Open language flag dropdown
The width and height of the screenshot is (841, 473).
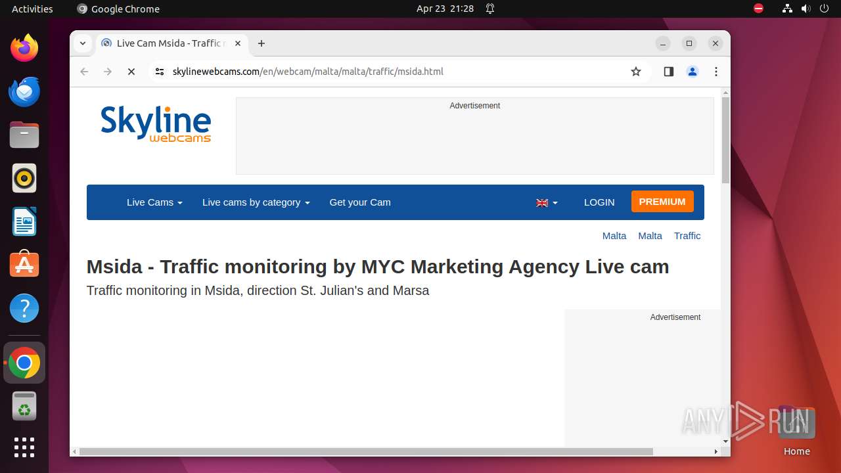pyautogui.click(x=547, y=203)
